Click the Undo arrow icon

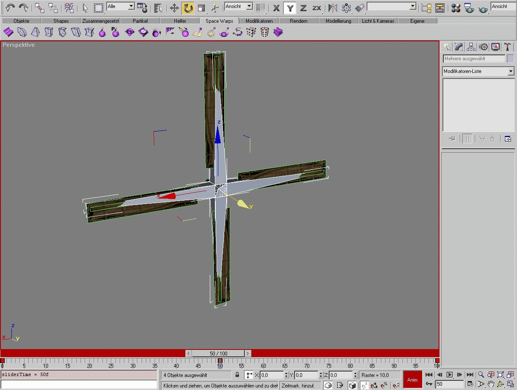tap(10, 8)
